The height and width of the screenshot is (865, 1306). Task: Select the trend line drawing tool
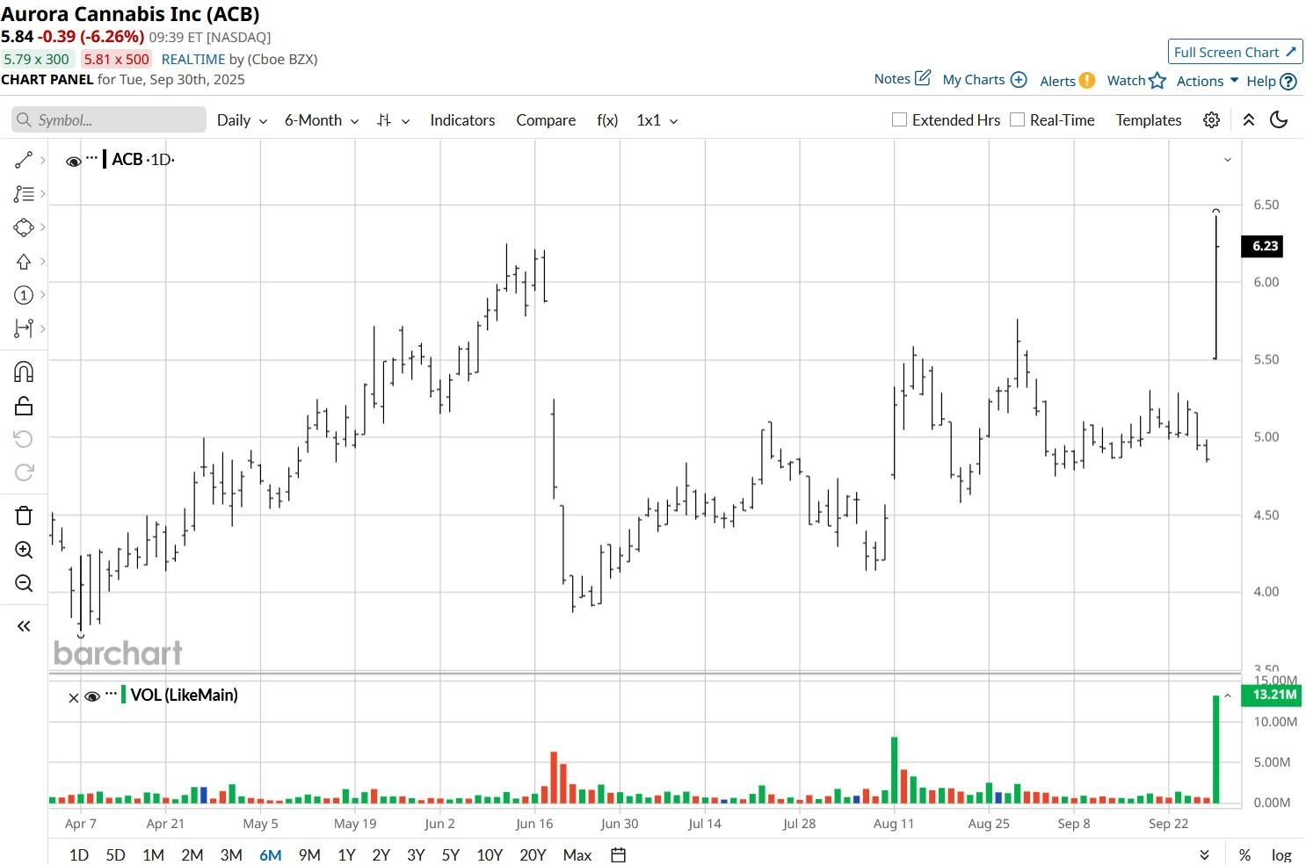click(x=24, y=160)
